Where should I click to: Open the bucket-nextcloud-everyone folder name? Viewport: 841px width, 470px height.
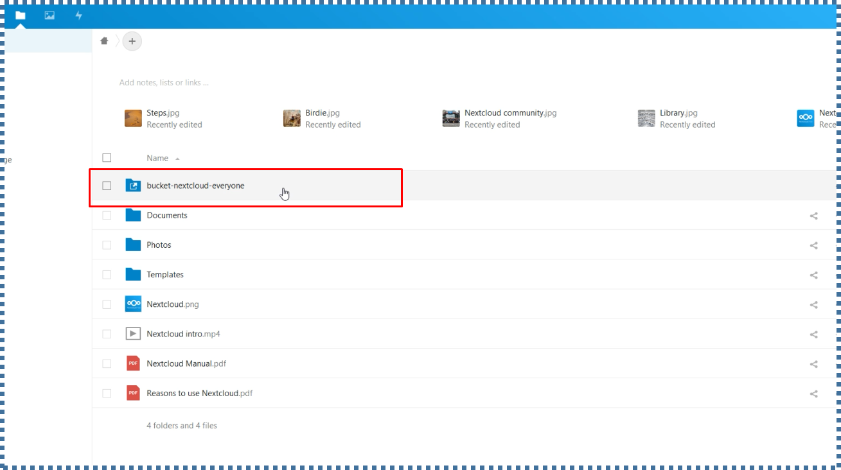click(195, 186)
